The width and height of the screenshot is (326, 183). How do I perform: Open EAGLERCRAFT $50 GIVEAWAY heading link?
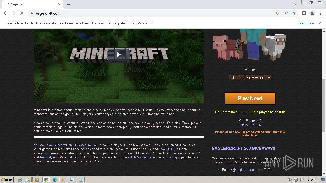243,148
